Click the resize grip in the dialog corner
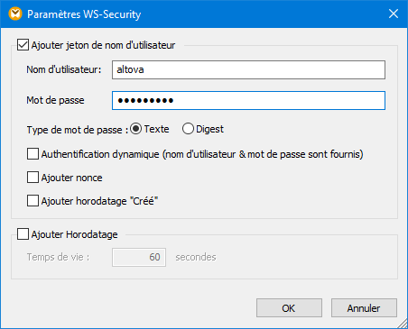 coord(402,324)
